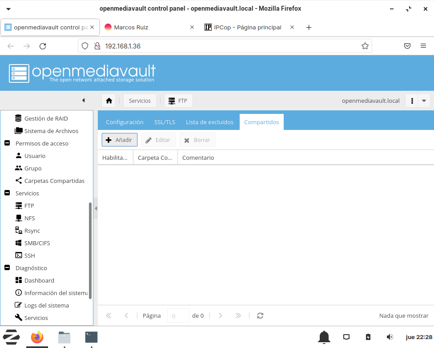This screenshot has height=348, width=434.
Task: Collapse the left navigation panel arrow
Action: pyautogui.click(x=83, y=101)
